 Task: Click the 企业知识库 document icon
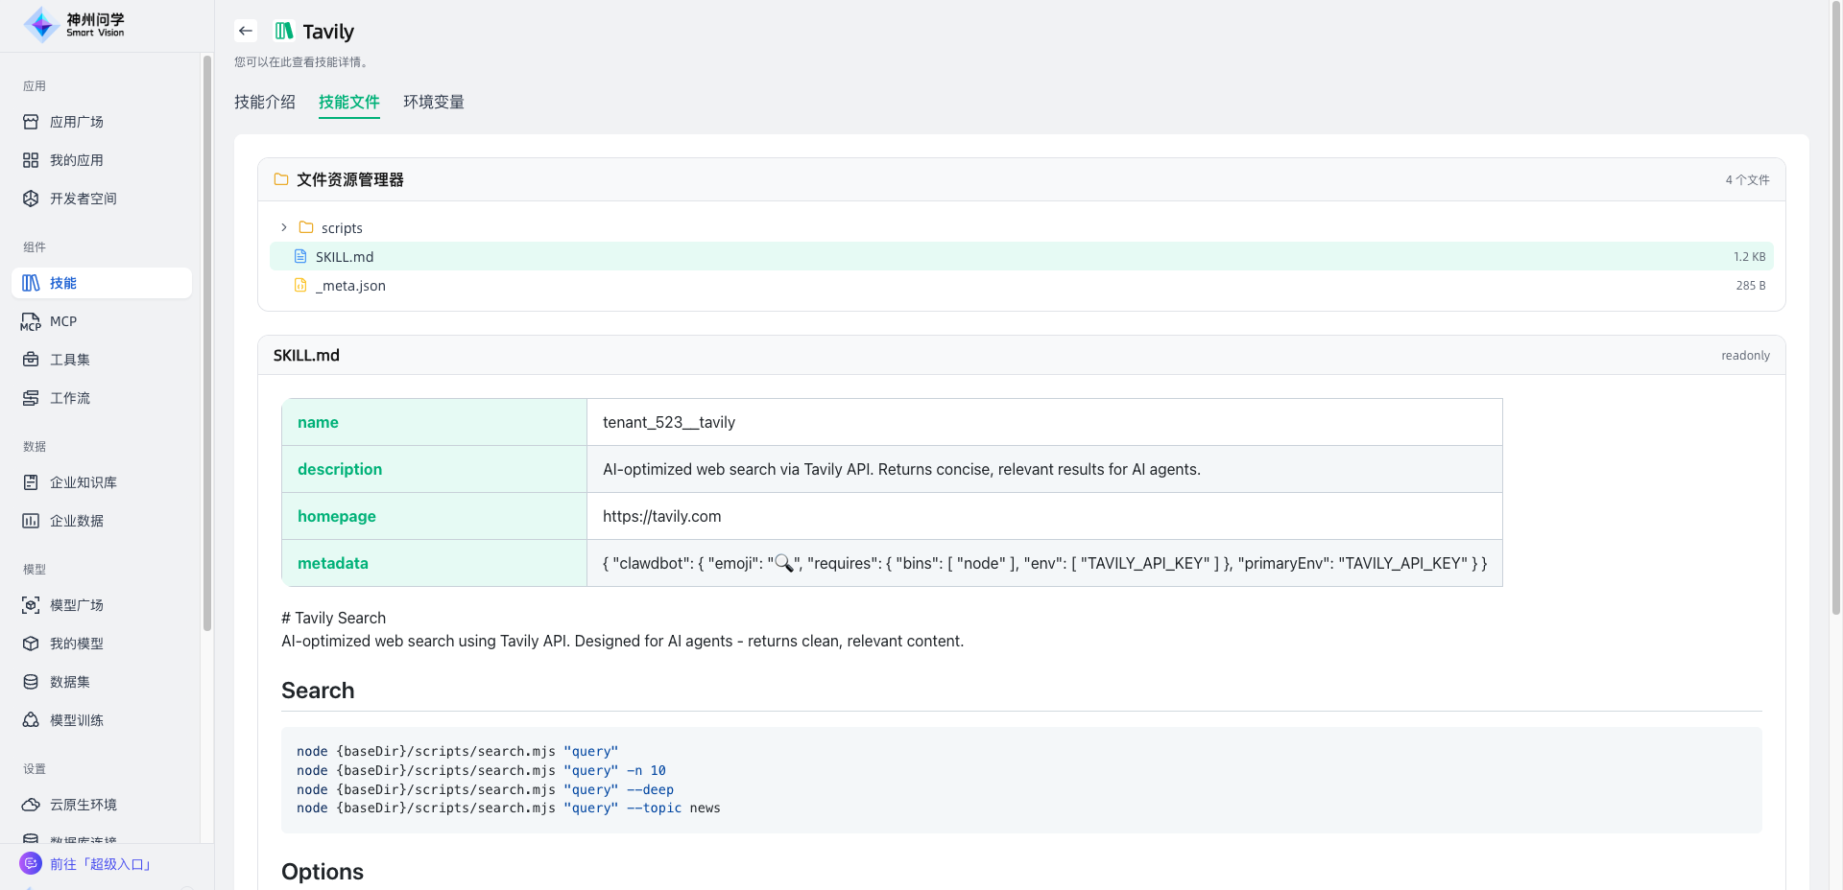click(31, 482)
